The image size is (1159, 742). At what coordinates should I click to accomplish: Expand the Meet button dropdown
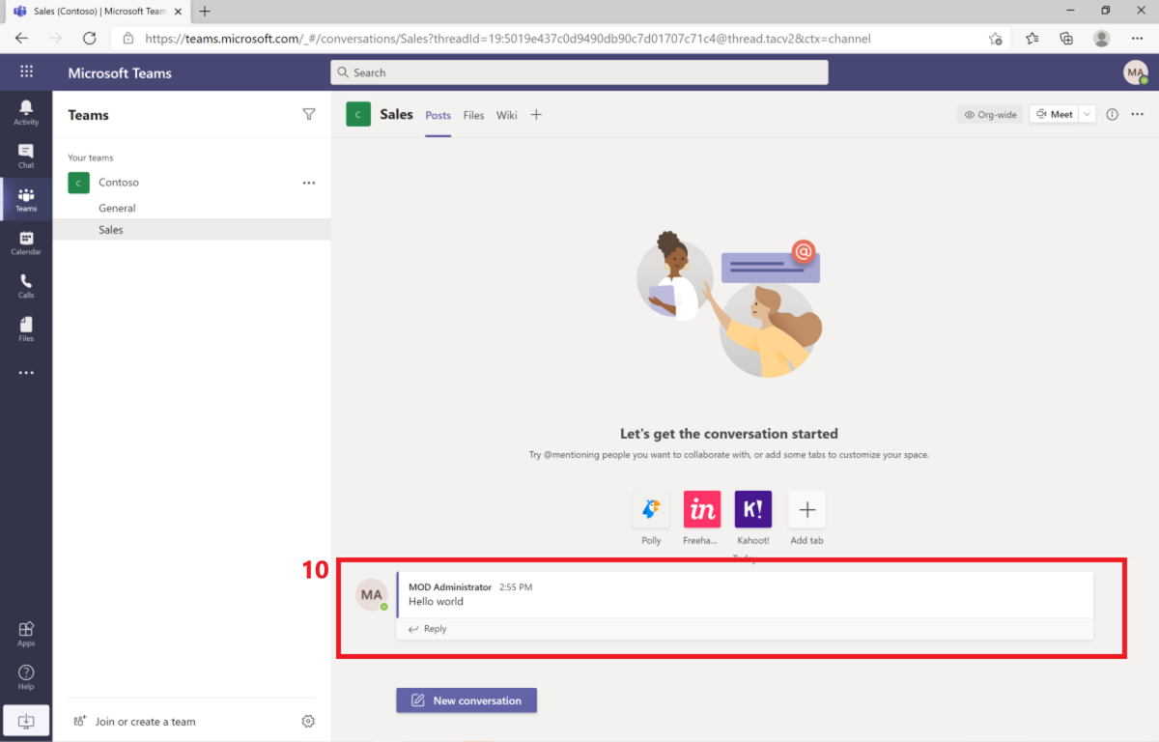(x=1086, y=113)
